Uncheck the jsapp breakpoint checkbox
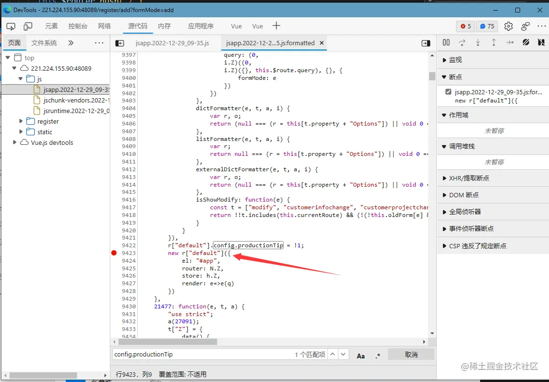 tap(448, 92)
